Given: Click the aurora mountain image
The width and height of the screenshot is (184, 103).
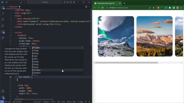Looking at the screenshot, I should (x=116, y=36).
